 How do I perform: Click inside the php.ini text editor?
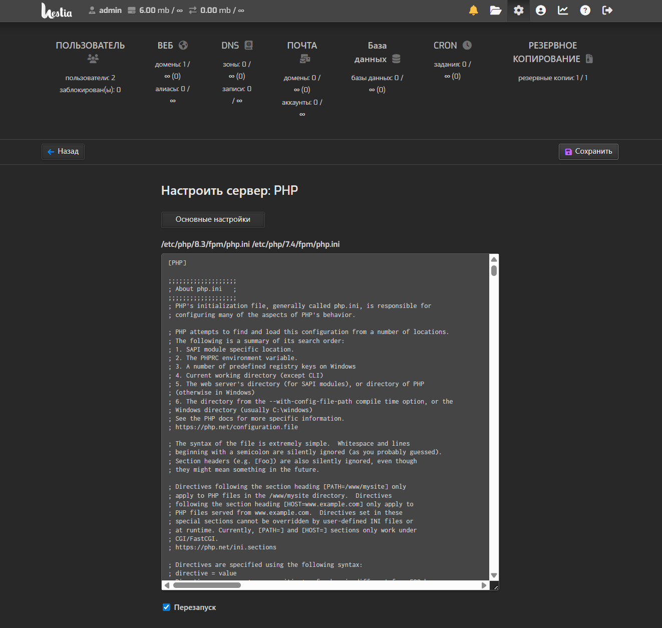325,417
